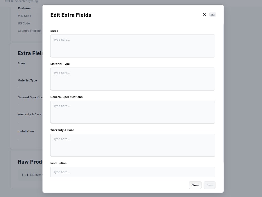Click the Close button in dialog footer

pos(195,185)
